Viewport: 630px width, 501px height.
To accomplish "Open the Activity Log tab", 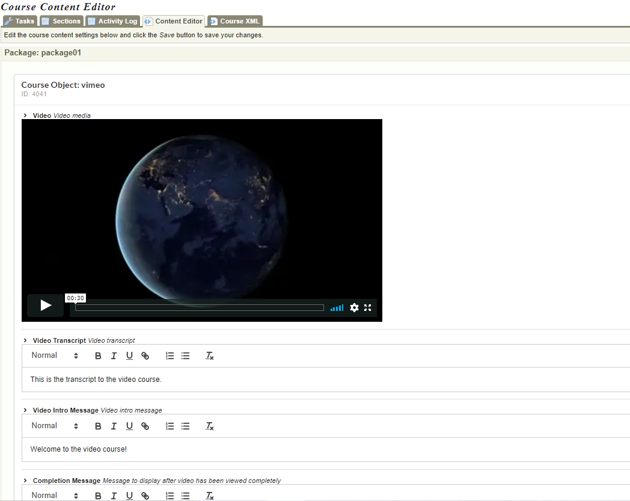I will tap(113, 21).
